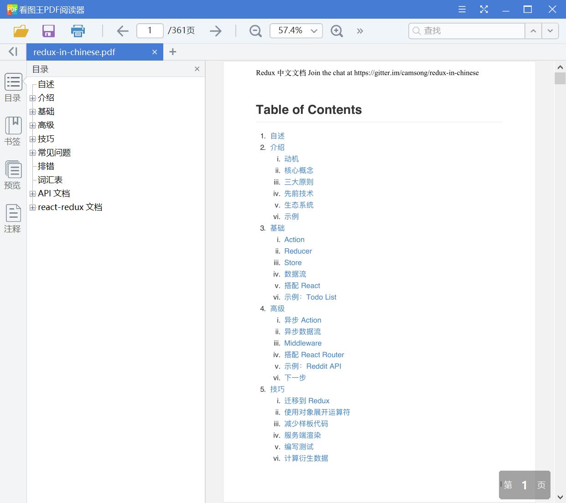Click the vertical scrollbar thumb
This screenshot has width=566, height=503.
coord(560,78)
